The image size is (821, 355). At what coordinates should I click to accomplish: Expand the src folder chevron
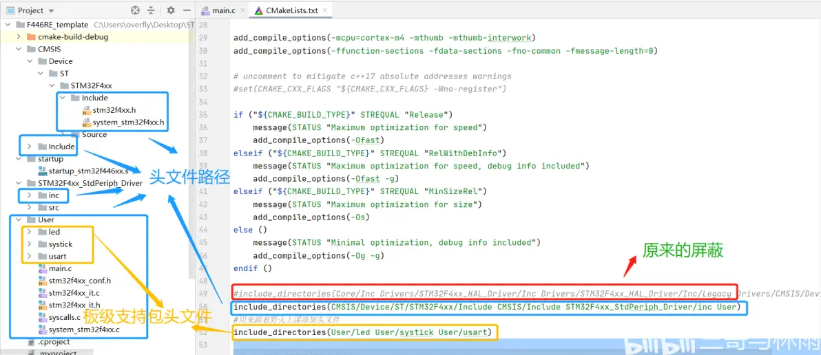(x=30, y=208)
